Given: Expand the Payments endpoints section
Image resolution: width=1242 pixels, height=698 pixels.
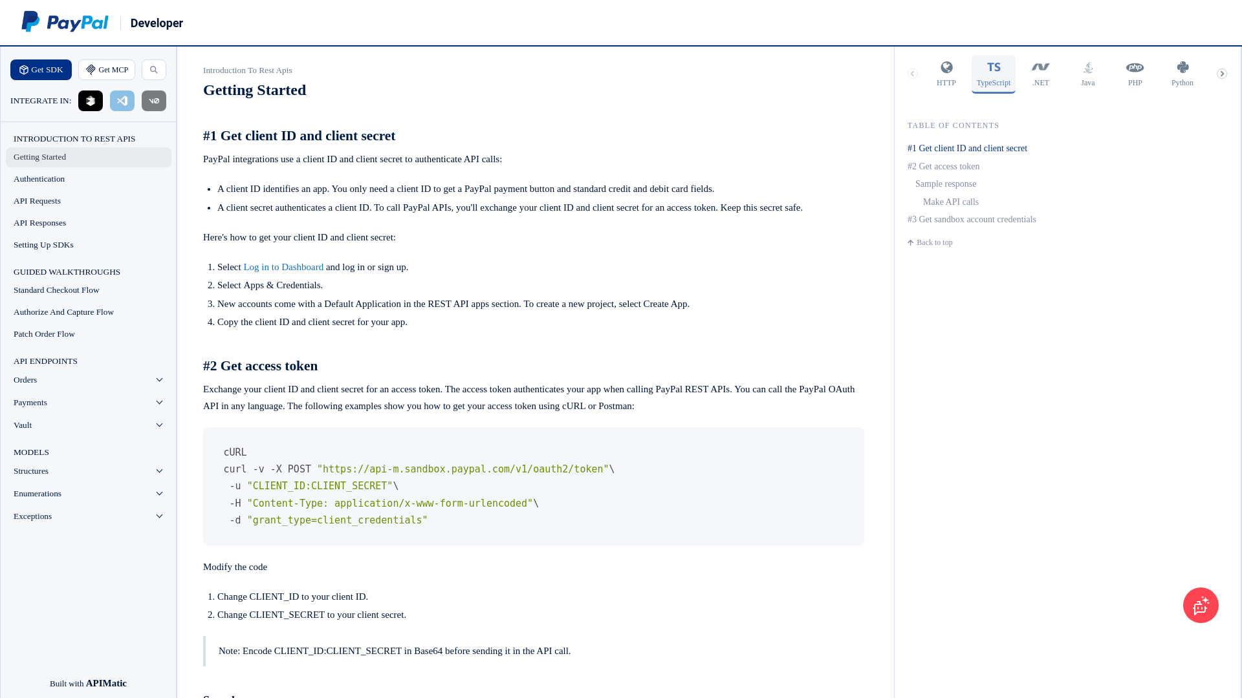Looking at the screenshot, I should point(89,403).
